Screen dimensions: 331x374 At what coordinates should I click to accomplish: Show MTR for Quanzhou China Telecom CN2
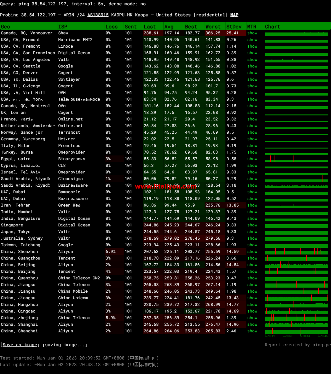click(252, 278)
